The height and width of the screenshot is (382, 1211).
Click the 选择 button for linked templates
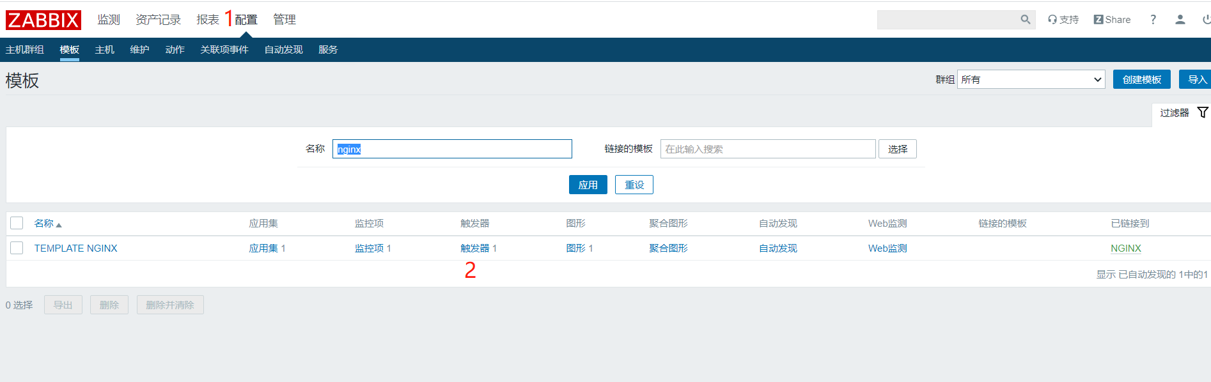point(897,149)
